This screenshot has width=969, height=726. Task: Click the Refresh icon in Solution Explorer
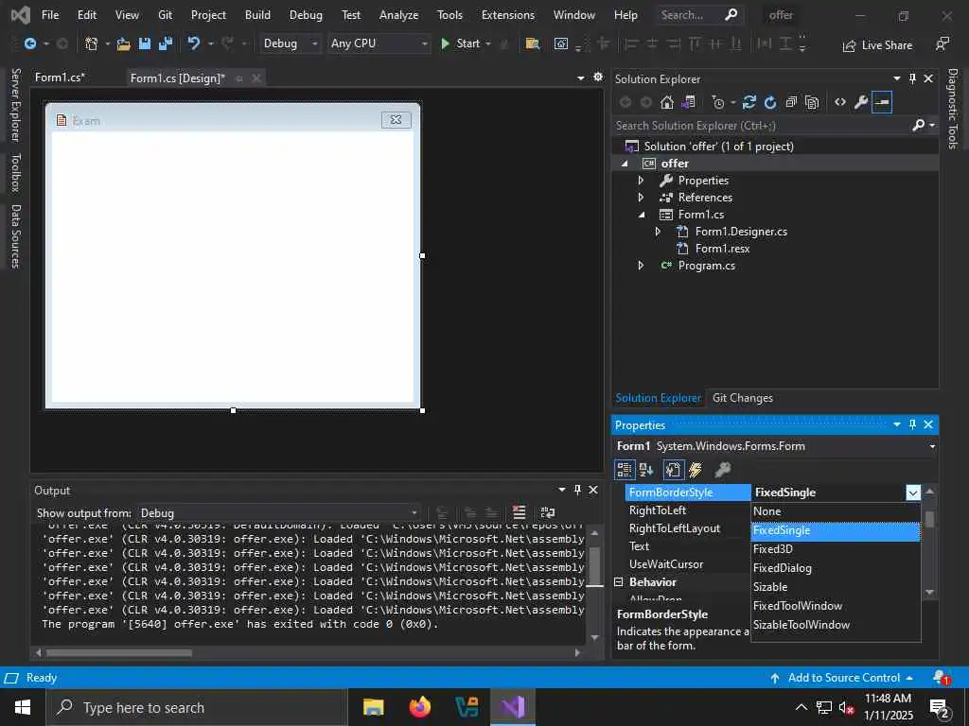(770, 102)
